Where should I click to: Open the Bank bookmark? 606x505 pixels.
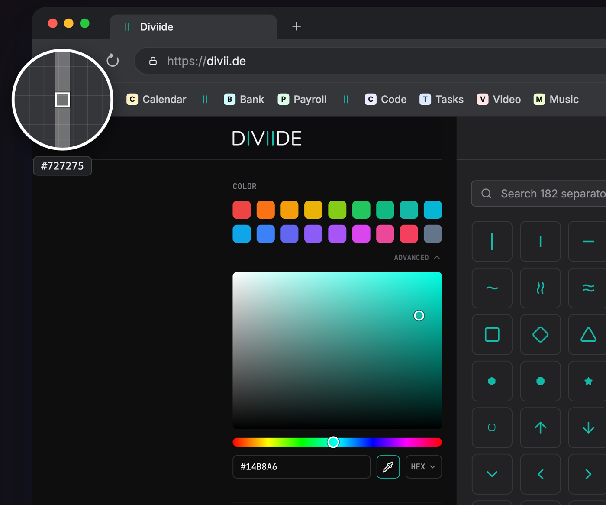(244, 100)
